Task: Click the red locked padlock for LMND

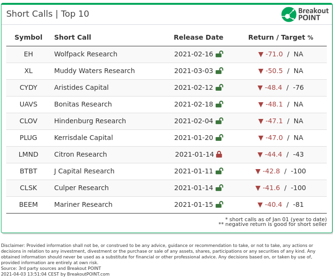Action: tap(219, 154)
